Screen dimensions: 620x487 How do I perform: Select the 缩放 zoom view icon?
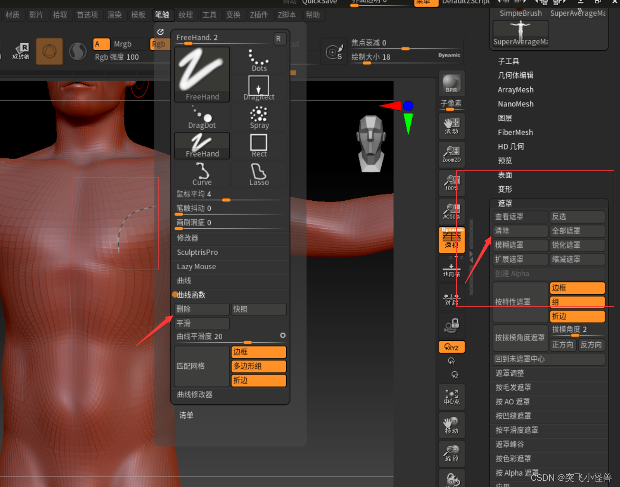[x=451, y=453]
